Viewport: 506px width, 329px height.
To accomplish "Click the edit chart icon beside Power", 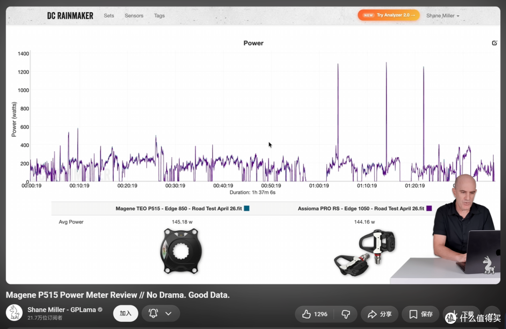I will click(494, 43).
